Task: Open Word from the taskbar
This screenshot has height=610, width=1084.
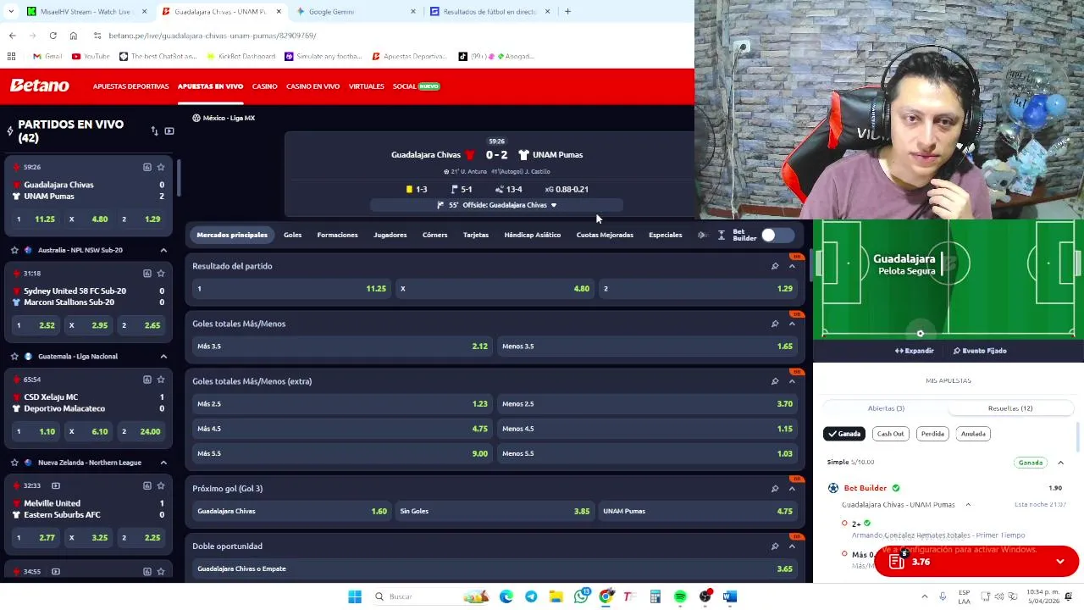Action: click(729, 596)
